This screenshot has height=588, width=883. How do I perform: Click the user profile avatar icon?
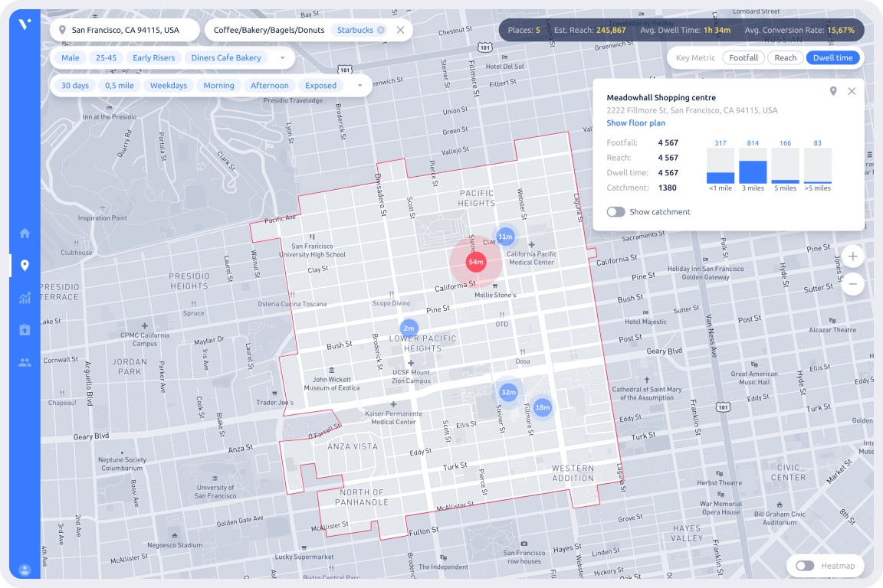25,570
